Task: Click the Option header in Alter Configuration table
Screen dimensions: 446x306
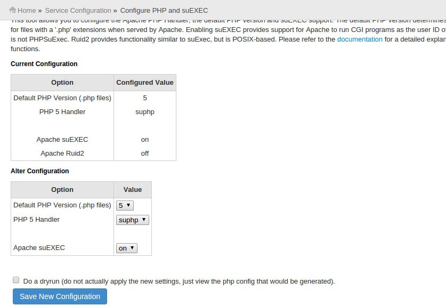Action: tap(62, 190)
